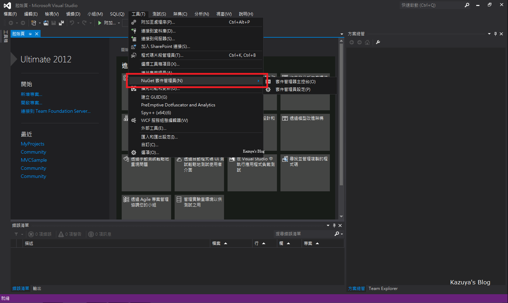Open recent project MVCSample
Viewport: 508px width, 303px height.
[34, 160]
